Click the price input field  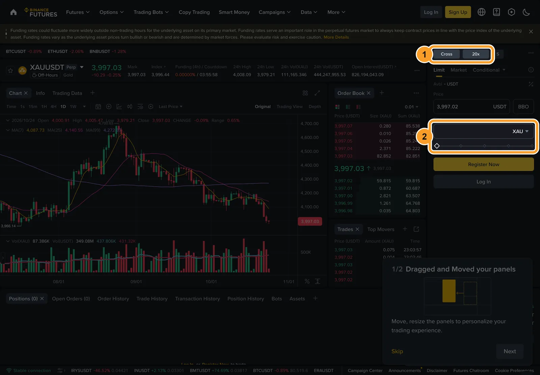coord(471,107)
